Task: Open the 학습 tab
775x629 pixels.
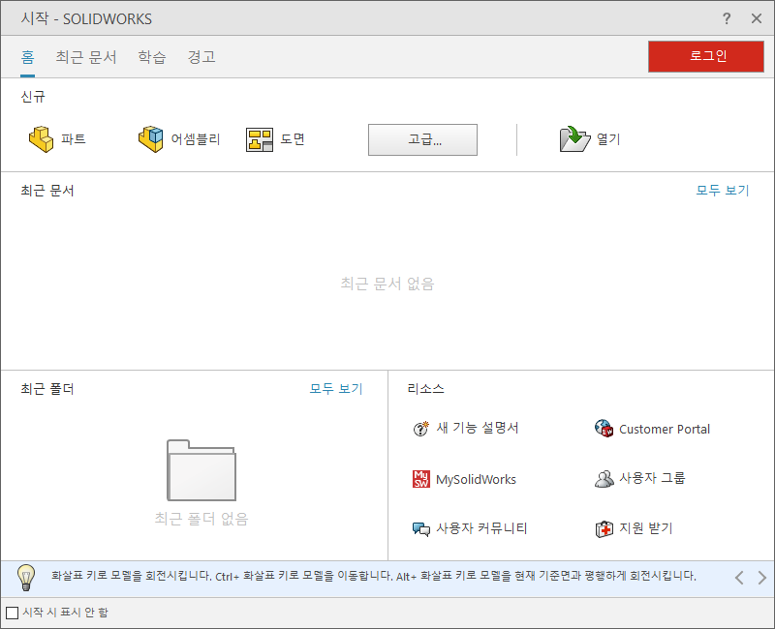Action: 152,57
